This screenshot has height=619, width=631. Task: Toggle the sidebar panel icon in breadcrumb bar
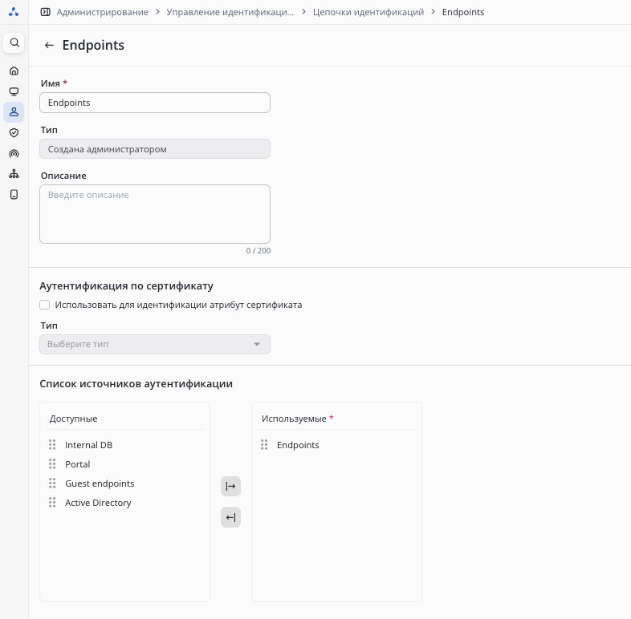pos(45,12)
